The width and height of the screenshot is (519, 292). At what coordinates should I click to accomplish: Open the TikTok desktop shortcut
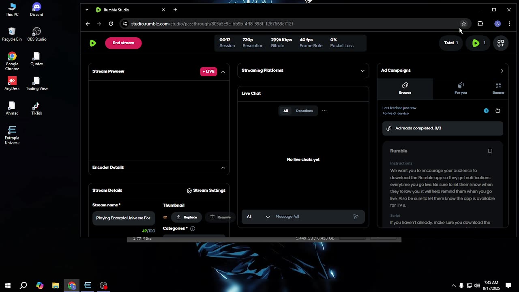pos(36,108)
